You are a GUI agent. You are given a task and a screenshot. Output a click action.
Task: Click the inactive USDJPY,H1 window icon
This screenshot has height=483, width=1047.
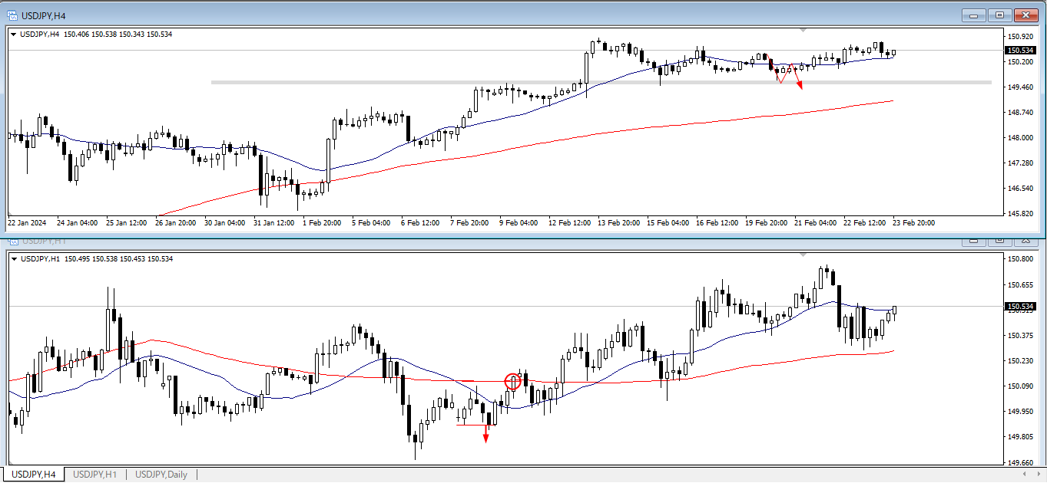(12, 241)
